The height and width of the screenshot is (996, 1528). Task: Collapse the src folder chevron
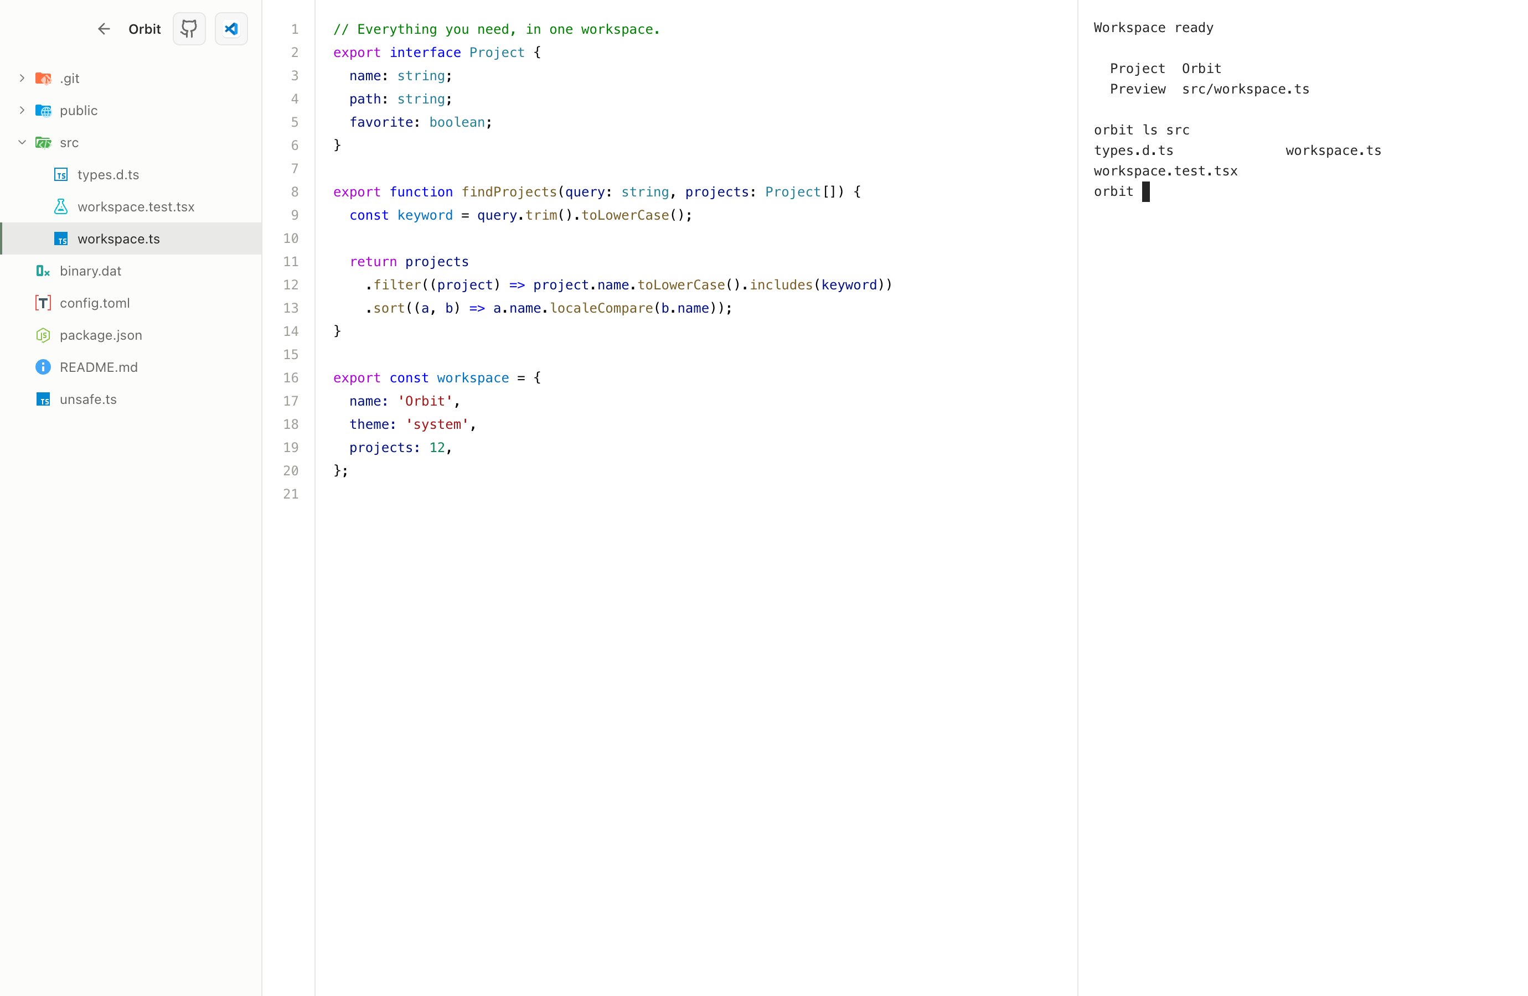pyautogui.click(x=22, y=142)
